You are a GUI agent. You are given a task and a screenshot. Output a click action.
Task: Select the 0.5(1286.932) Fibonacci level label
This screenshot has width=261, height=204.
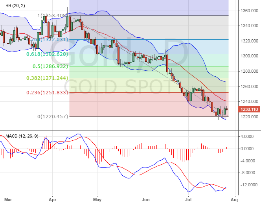tap(50, 66)
